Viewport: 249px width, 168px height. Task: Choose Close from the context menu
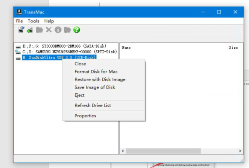[x=104, y=64]
